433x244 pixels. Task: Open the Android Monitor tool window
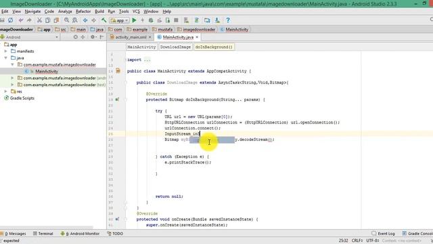(80, 233)
